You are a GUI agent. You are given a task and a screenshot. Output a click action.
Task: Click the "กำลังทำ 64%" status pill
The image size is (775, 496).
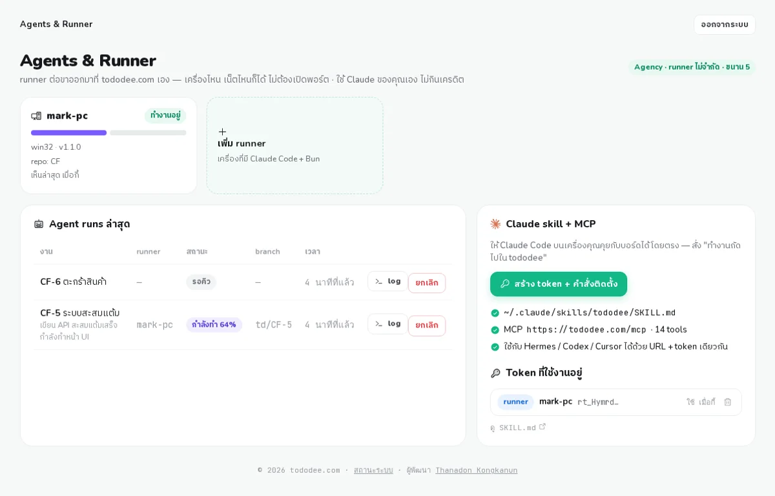(214, 325)
